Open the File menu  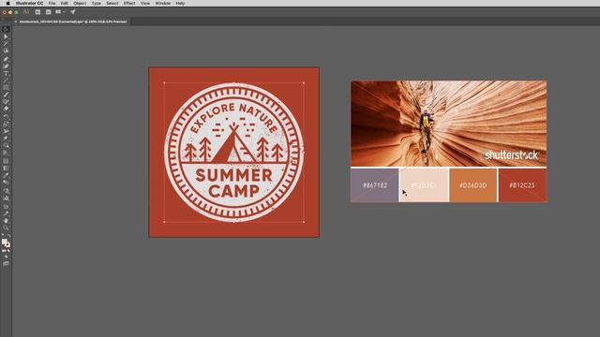tap(52, 3)
